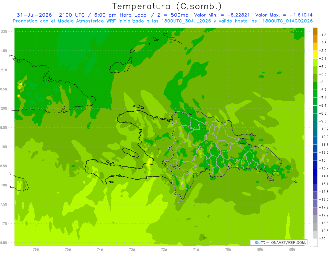Click the '20N' latitude label
This screenshot has height=253, width=328.
[4, 108]
